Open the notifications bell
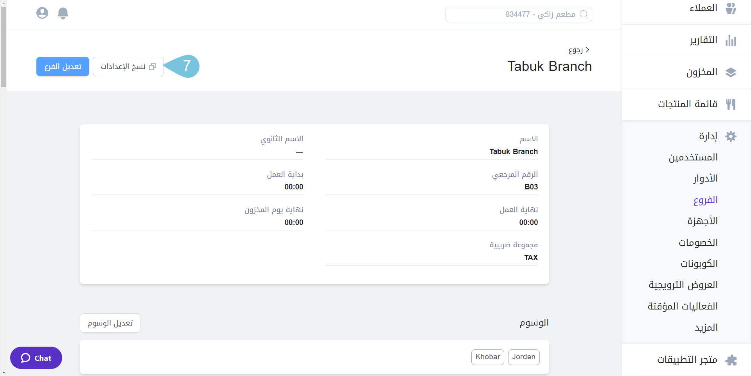 point(63,13)
